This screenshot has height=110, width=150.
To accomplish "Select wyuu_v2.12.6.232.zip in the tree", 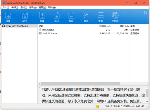I will pyautogui.click(x=17, y=26).
